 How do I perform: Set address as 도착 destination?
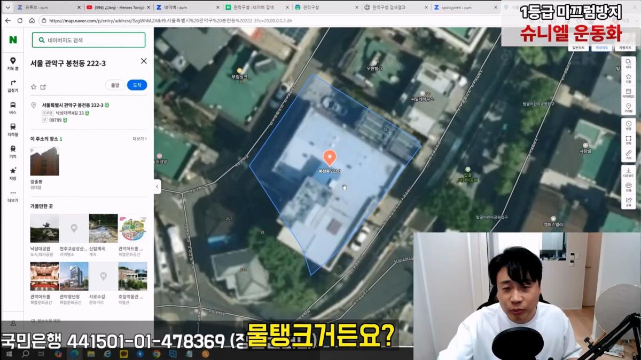[137, 85]
